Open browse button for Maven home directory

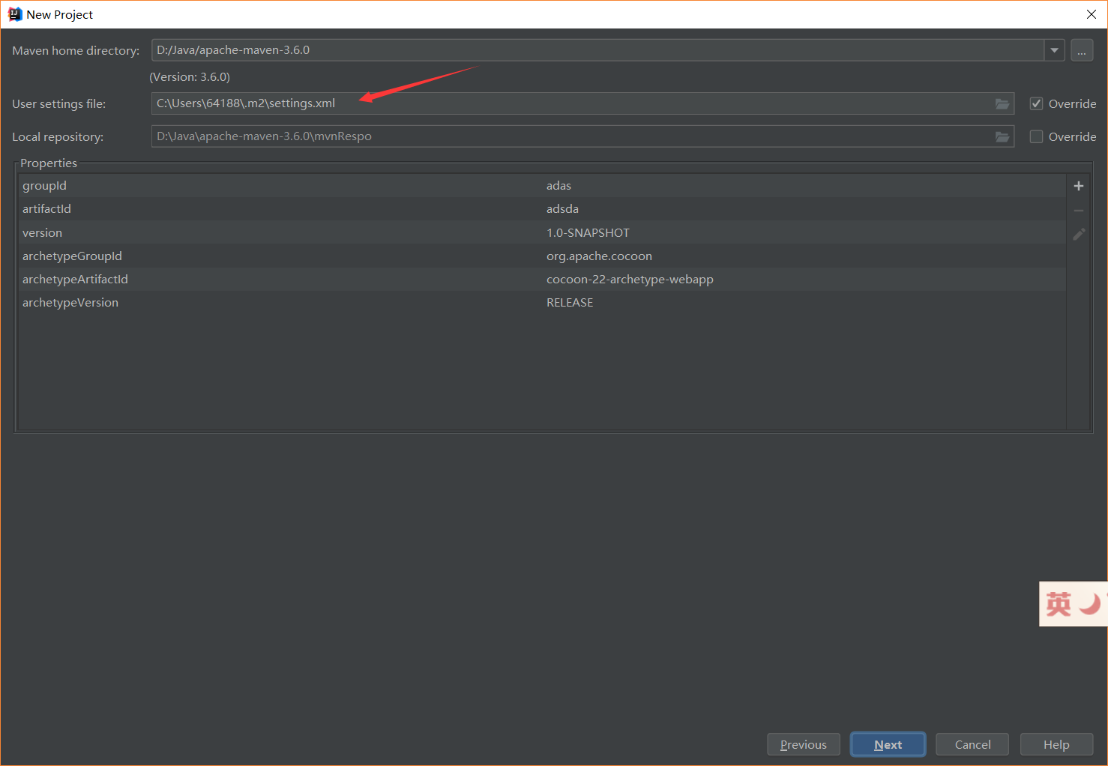[1082, 50]
